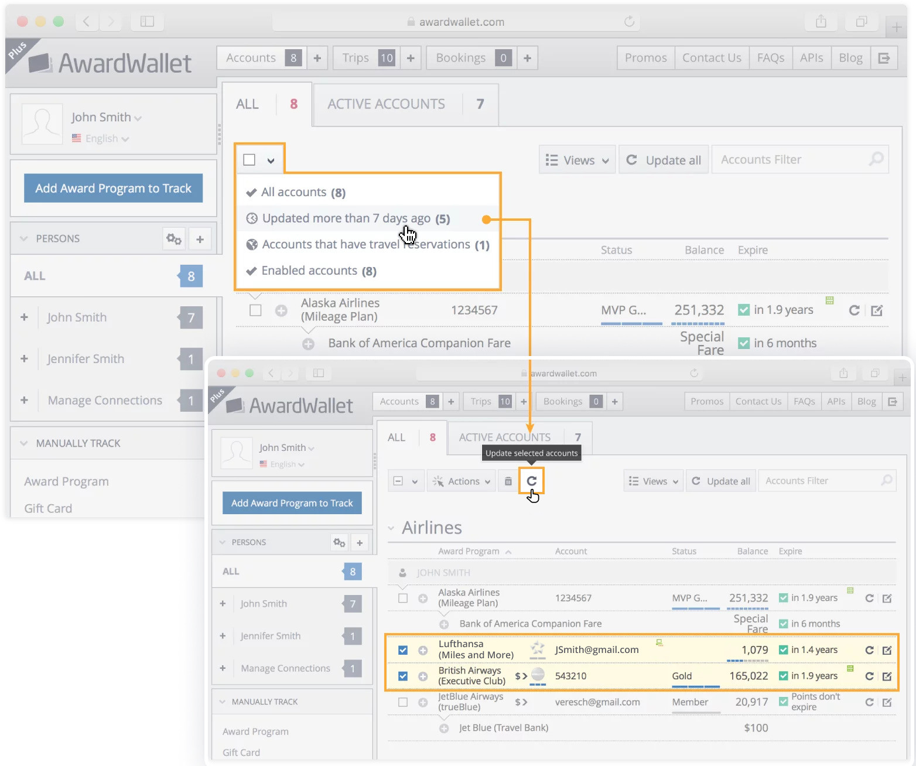Click refresh icon on JetBlue Airways row

point(869,702)
